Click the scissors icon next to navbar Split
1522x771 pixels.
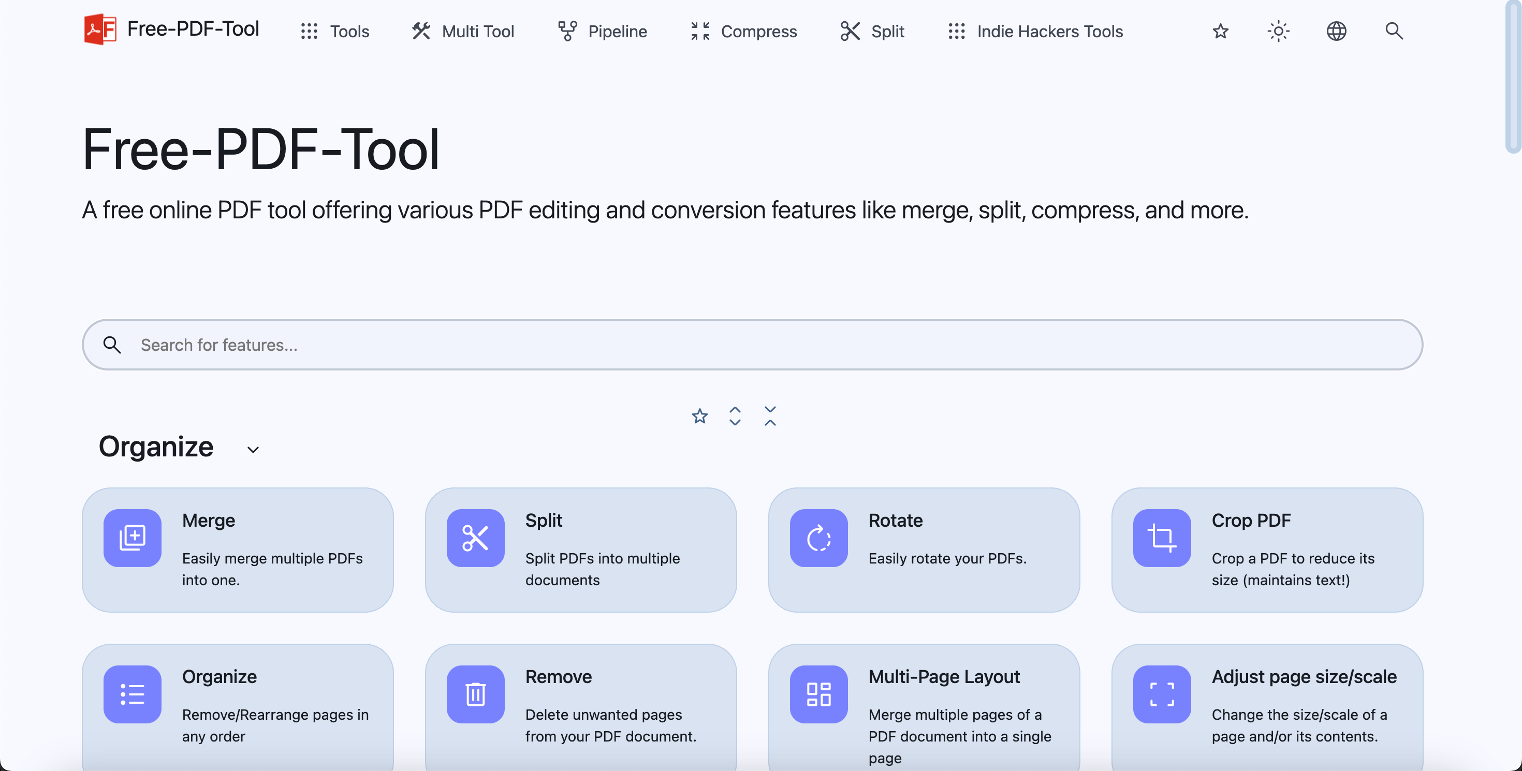(x=850, y=31)
